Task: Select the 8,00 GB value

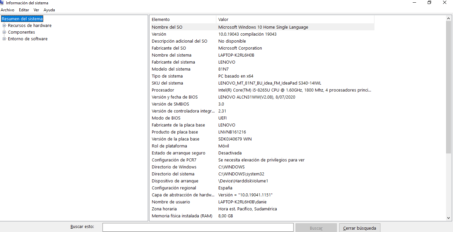Action: [x=225, y=216]
